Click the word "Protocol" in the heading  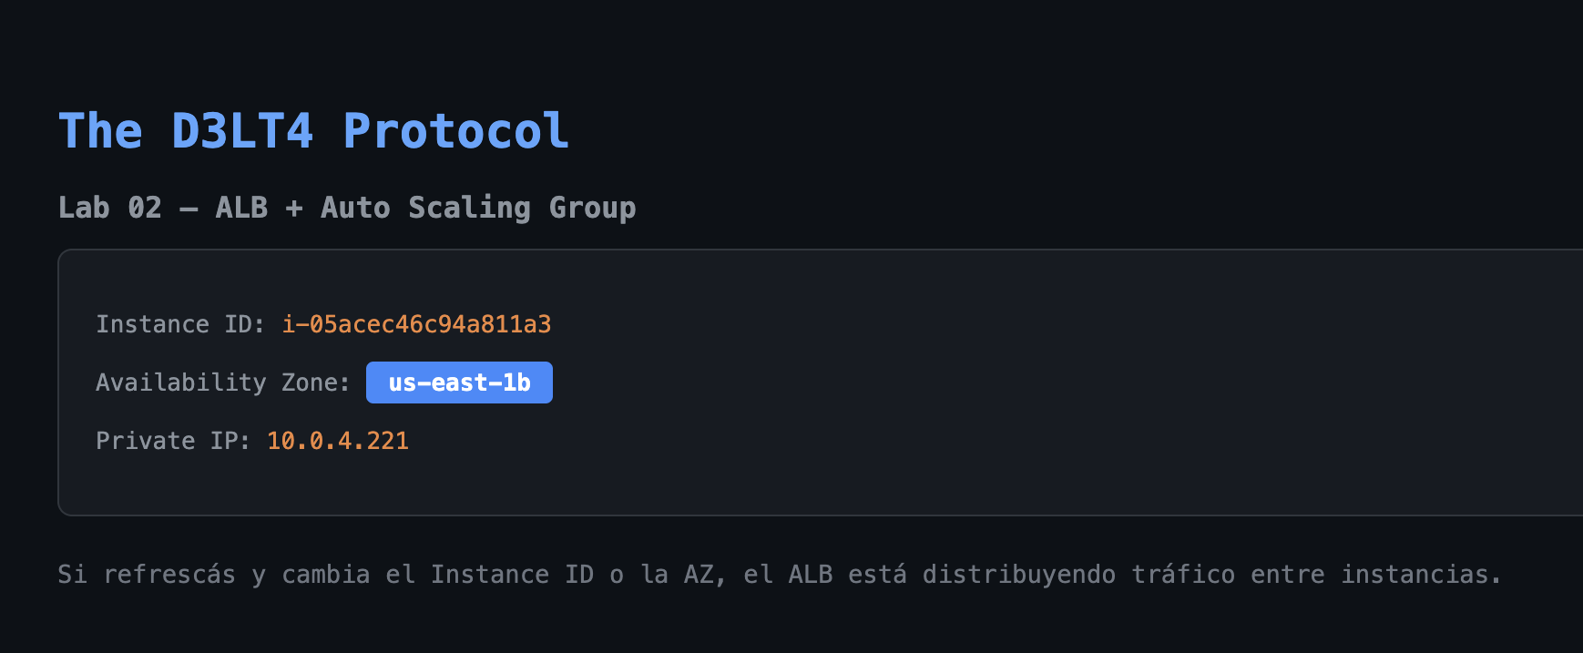click(455, 131)
